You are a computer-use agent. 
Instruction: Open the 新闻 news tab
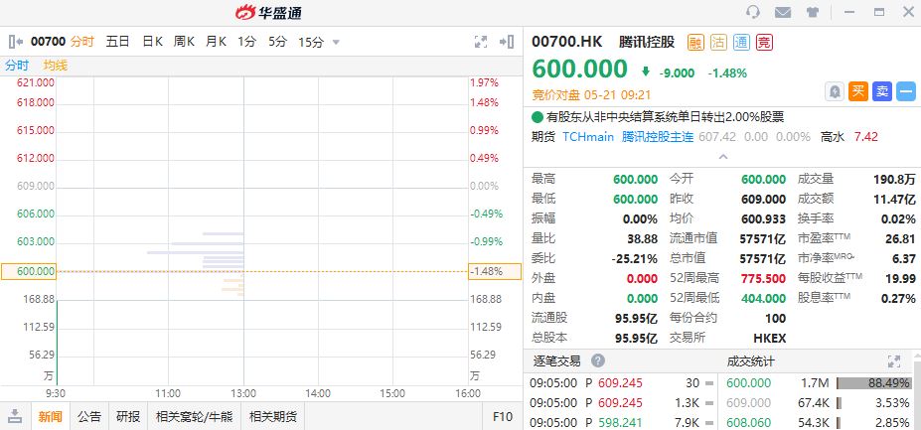click(50, 416)
